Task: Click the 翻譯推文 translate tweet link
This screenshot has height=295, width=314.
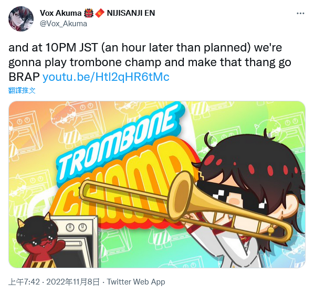Action: (x=22, y=90)
